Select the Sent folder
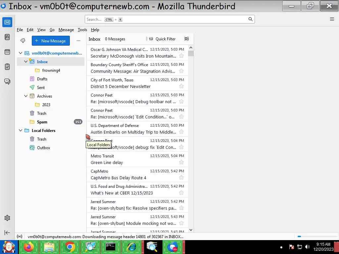 (51, 87)
